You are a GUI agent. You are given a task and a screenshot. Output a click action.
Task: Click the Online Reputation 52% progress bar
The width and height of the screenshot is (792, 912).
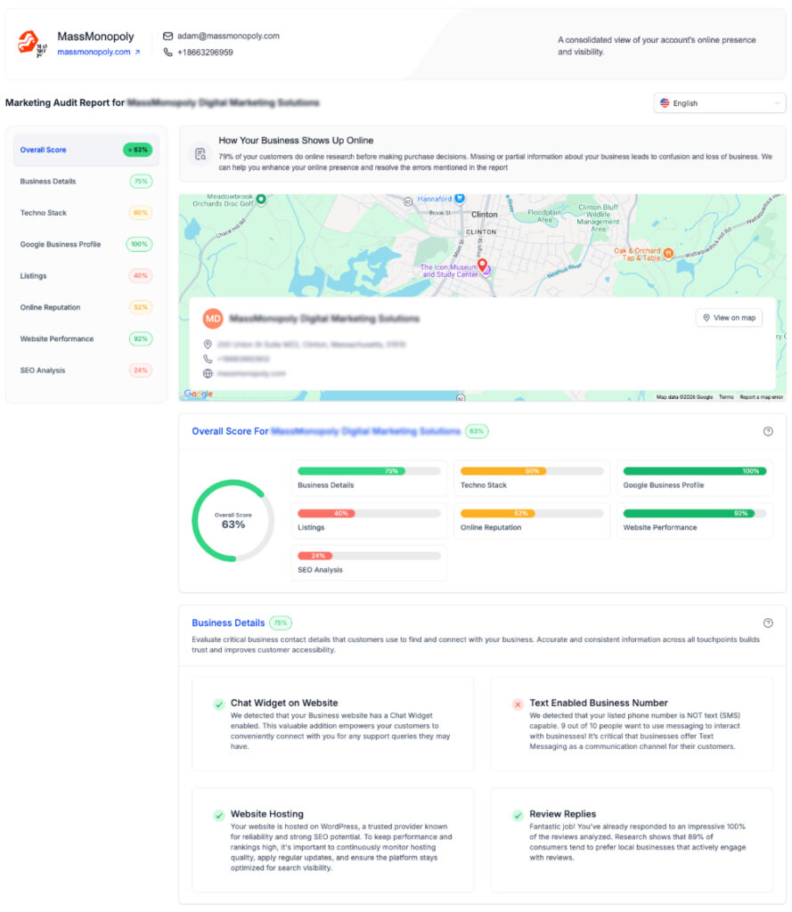[x=532, y=514]
